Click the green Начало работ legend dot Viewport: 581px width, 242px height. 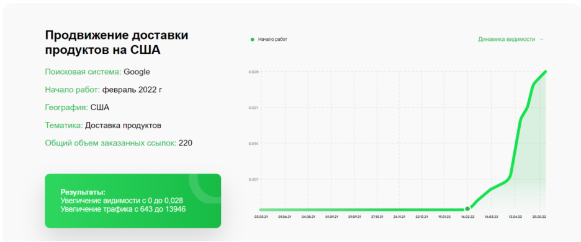tap(253, 39)
